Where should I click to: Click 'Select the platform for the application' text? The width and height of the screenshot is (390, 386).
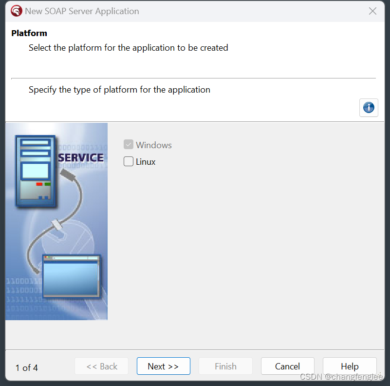click(x=129, y=48)
